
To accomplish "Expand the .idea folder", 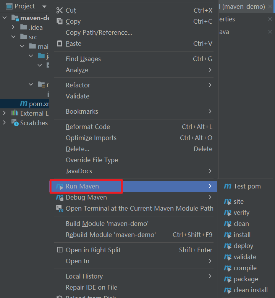I will [13, 27].
